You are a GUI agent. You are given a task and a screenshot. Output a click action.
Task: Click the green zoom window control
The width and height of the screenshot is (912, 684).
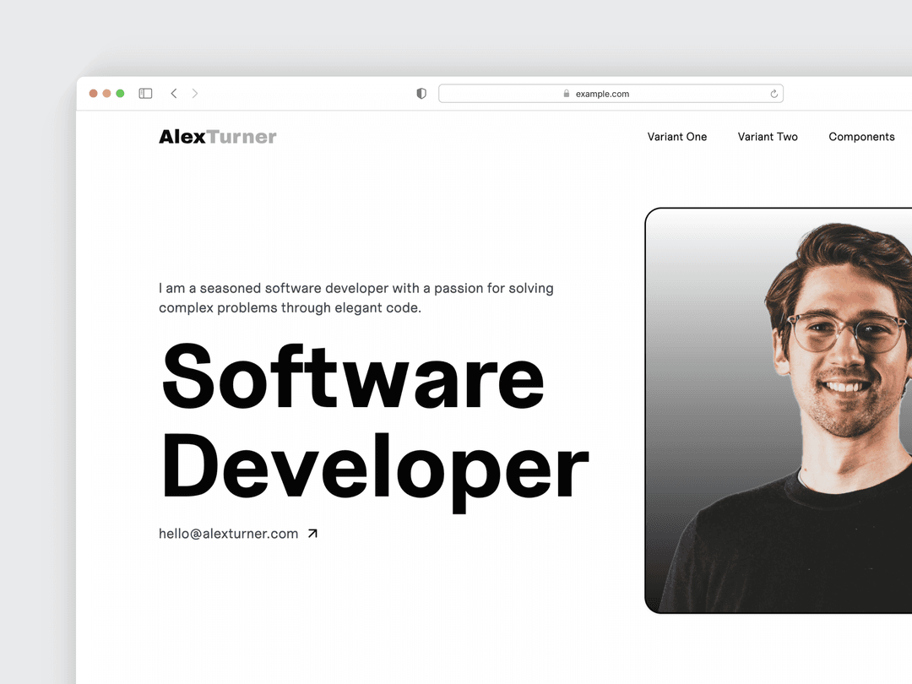[120, 93]
